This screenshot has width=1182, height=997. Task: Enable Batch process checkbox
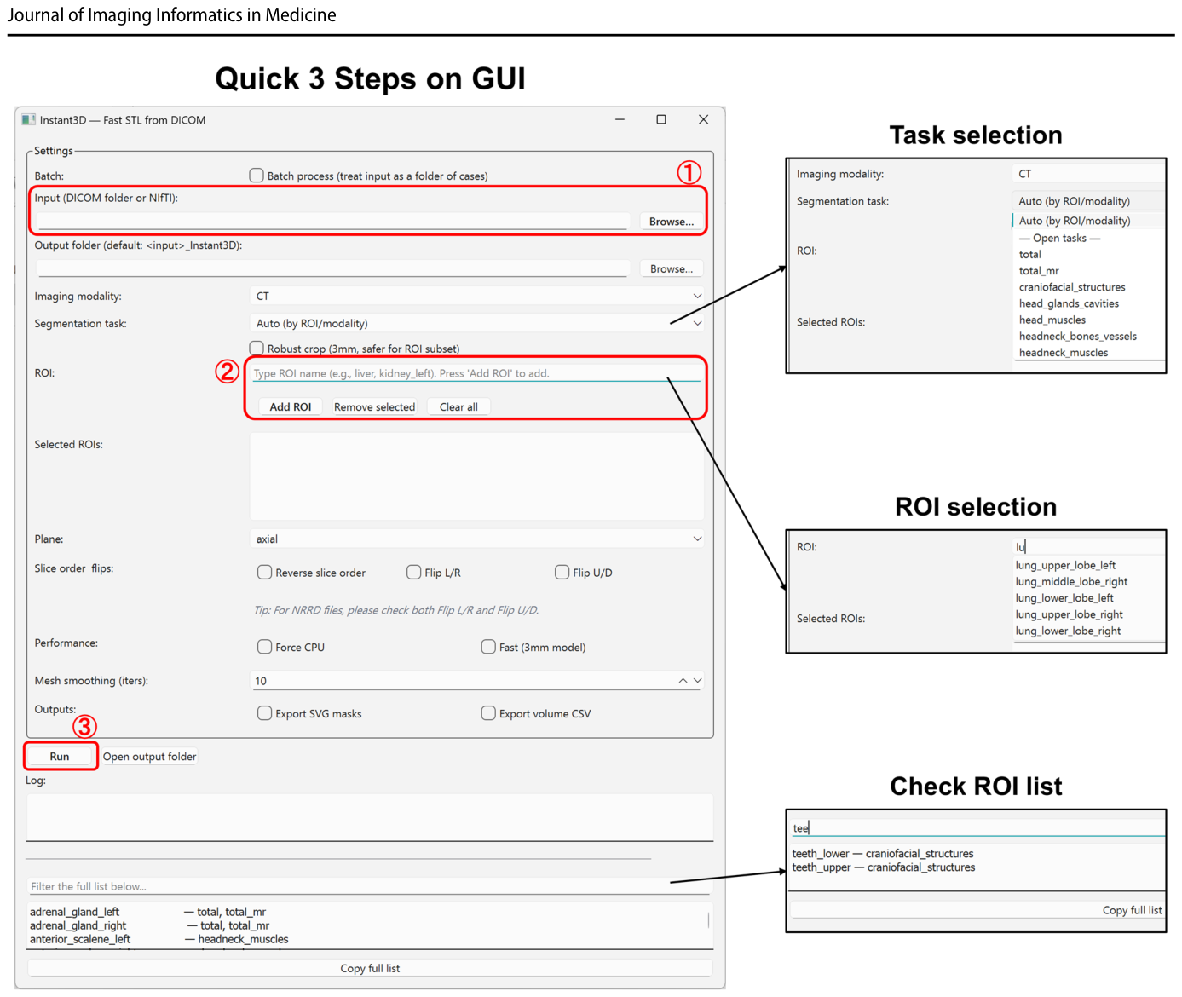click(x=257, y=176)
